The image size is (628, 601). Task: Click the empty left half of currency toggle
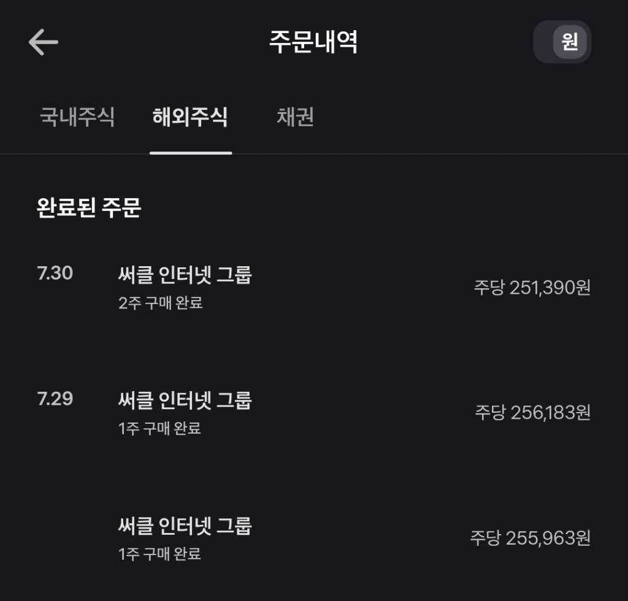[545, 42]
